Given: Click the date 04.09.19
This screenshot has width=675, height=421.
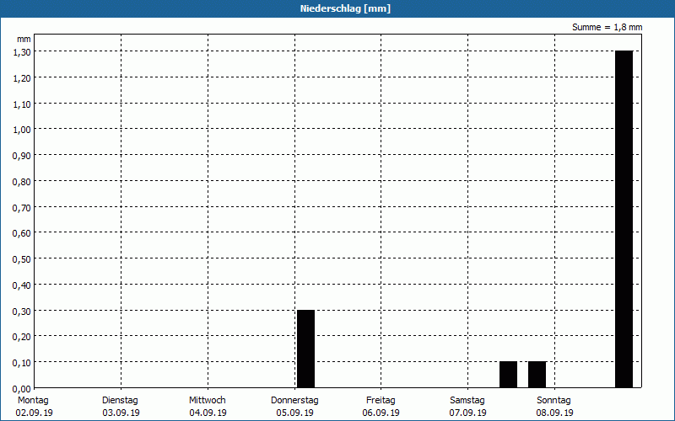Looking at the screenshot, I should 208,413.
